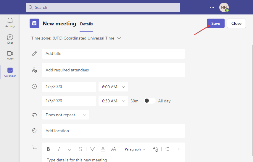Screen dimensions: 253x162
Task: Click the Close button
Action: click(x=236, y=23)
